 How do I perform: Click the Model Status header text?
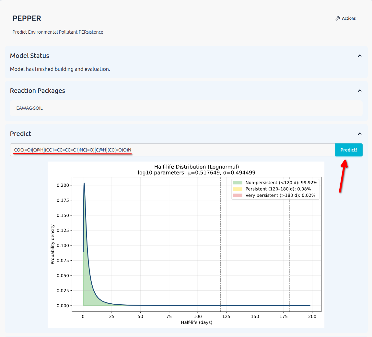(x=29, y=56)
